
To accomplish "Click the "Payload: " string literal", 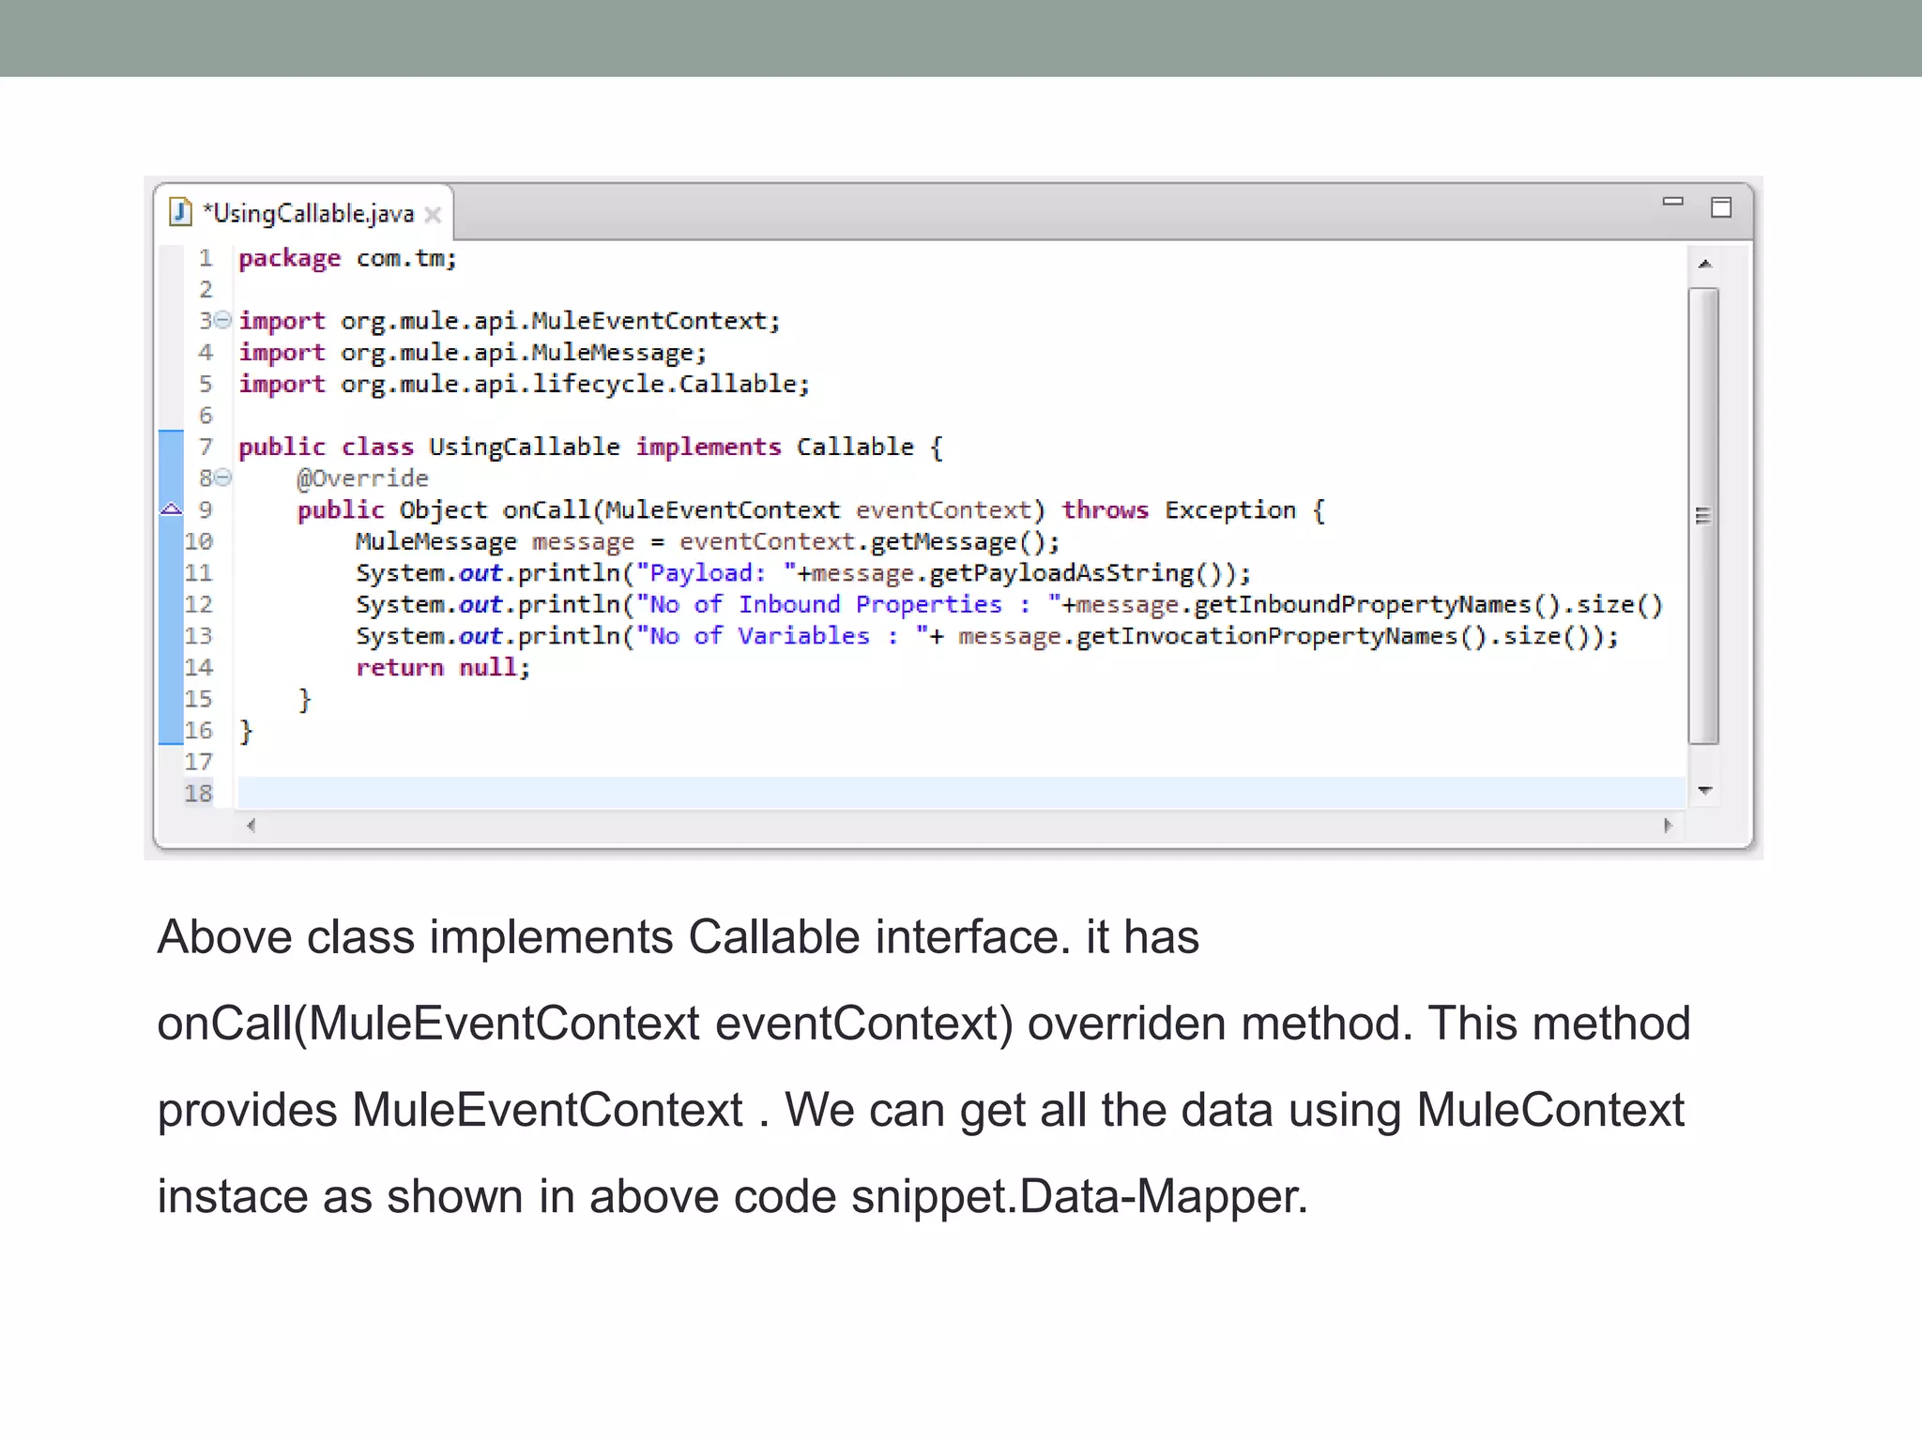I will [716, 573].
